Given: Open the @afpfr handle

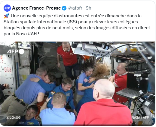Looking at the screenshot, I should tap(75, 8).
